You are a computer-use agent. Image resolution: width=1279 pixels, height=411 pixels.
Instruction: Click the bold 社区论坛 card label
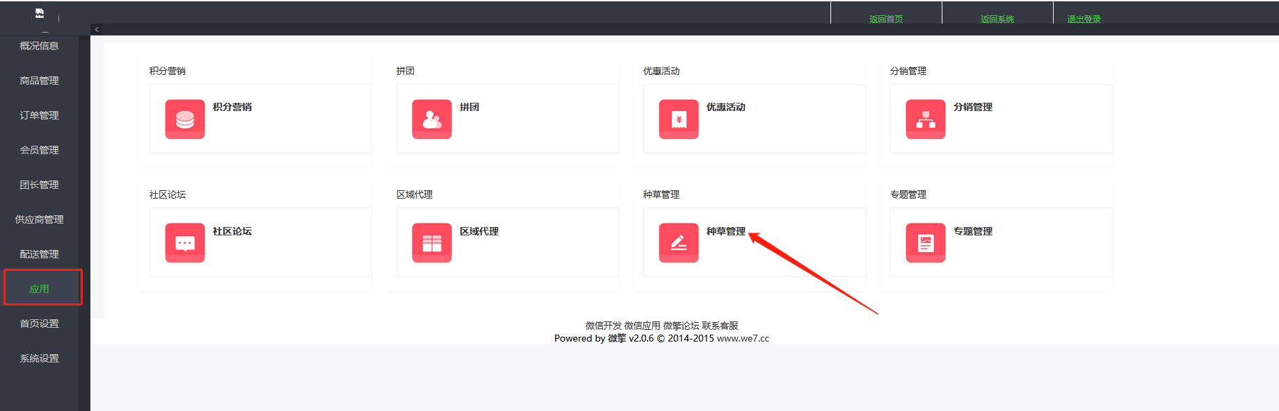point(232,231)
